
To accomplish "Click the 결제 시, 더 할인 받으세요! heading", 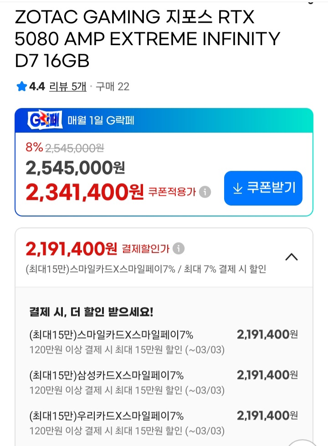I will tap(91, 313).
